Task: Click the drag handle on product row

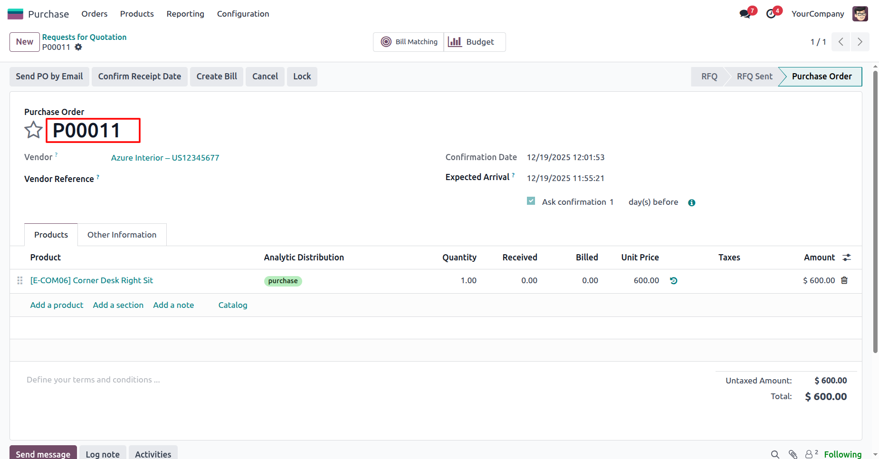Action: (x=20, y=281)
